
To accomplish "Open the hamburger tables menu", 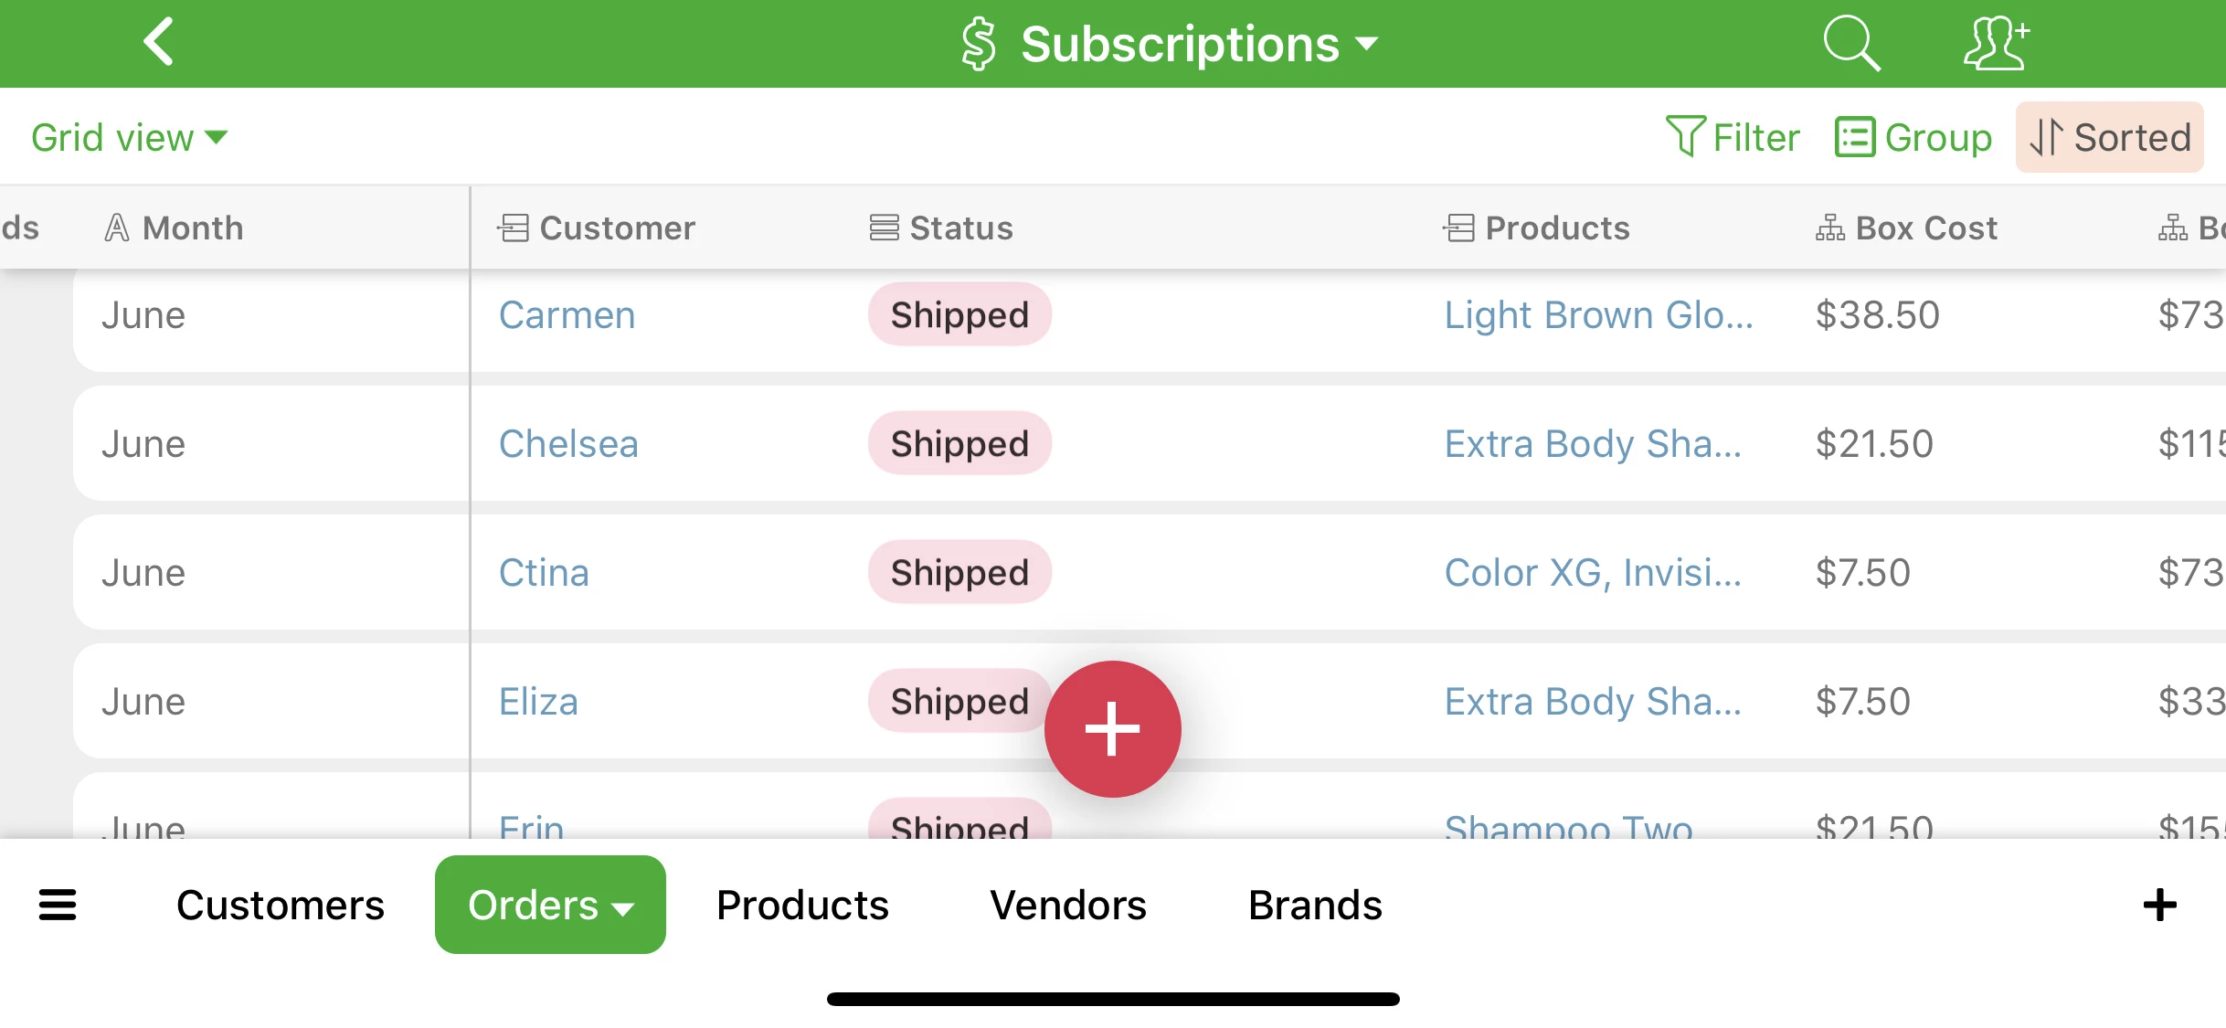I will (58, 905).
